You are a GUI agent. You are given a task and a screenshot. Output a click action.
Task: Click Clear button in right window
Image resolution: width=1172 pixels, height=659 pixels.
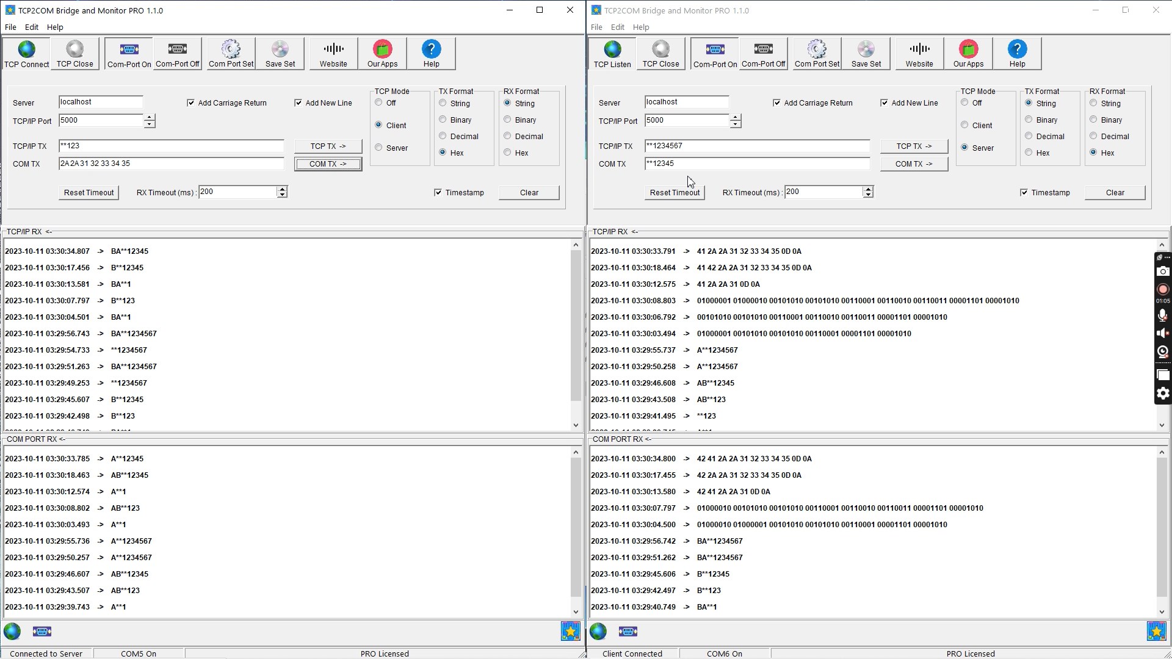pyautogui.click(x=1115, y=193)
